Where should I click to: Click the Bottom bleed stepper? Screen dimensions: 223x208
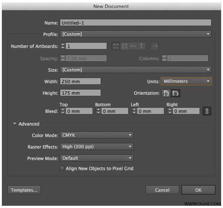point(98,111)
